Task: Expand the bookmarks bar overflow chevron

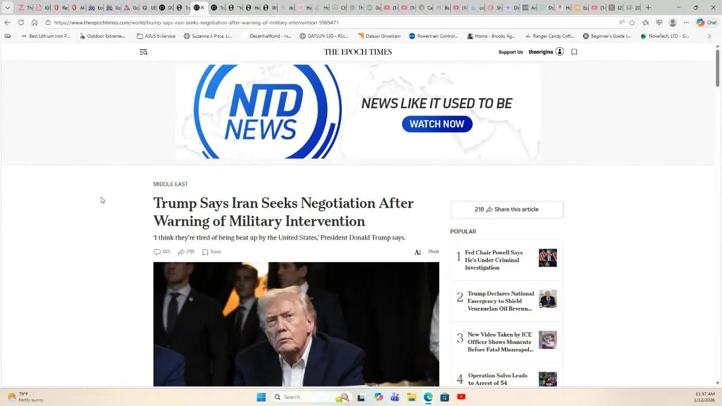Action: 709,36
